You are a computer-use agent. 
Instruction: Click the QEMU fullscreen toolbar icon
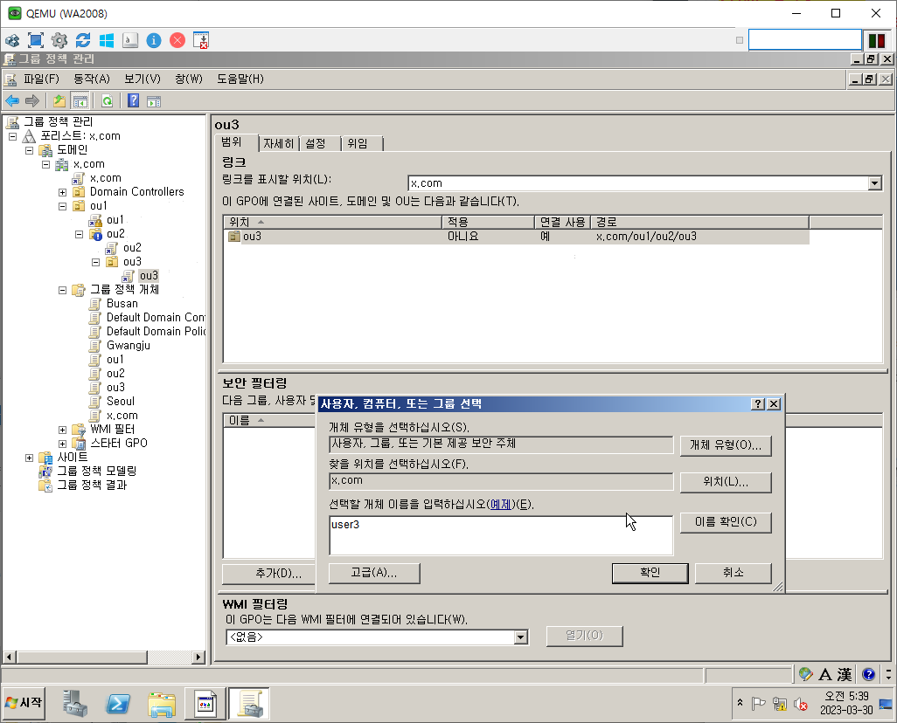coord(36,40)
